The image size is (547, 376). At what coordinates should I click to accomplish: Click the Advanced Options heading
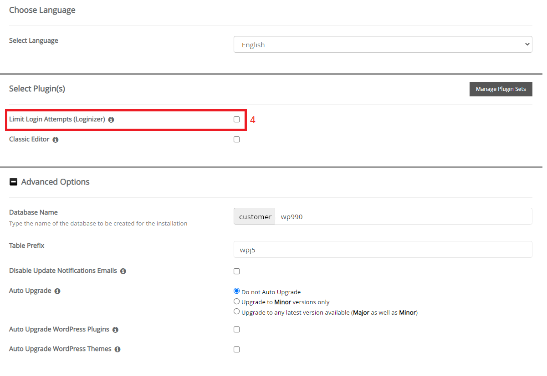(x=55, y=182)
